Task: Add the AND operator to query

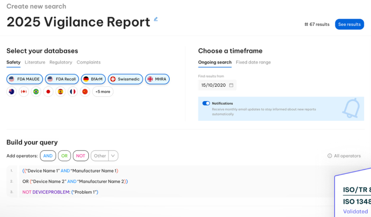Action: (x=48, y=156)
